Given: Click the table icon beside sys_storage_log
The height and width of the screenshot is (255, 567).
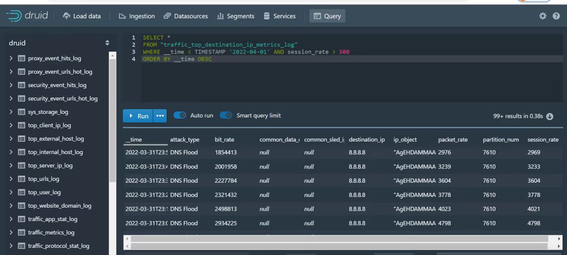Looking at the screenshot, I should click(x=21, y=112).
